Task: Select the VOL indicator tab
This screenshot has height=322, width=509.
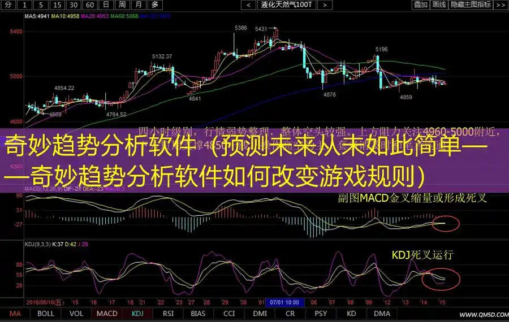Action: click(x=76, y=314)
